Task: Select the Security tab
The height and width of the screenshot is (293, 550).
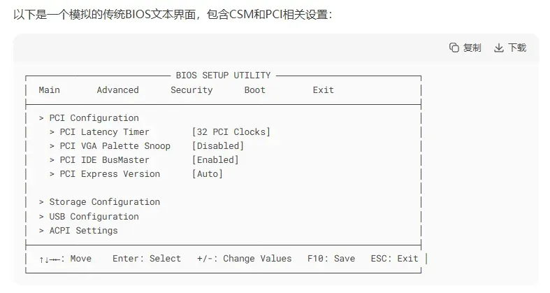Action: (x=191, y=90)
